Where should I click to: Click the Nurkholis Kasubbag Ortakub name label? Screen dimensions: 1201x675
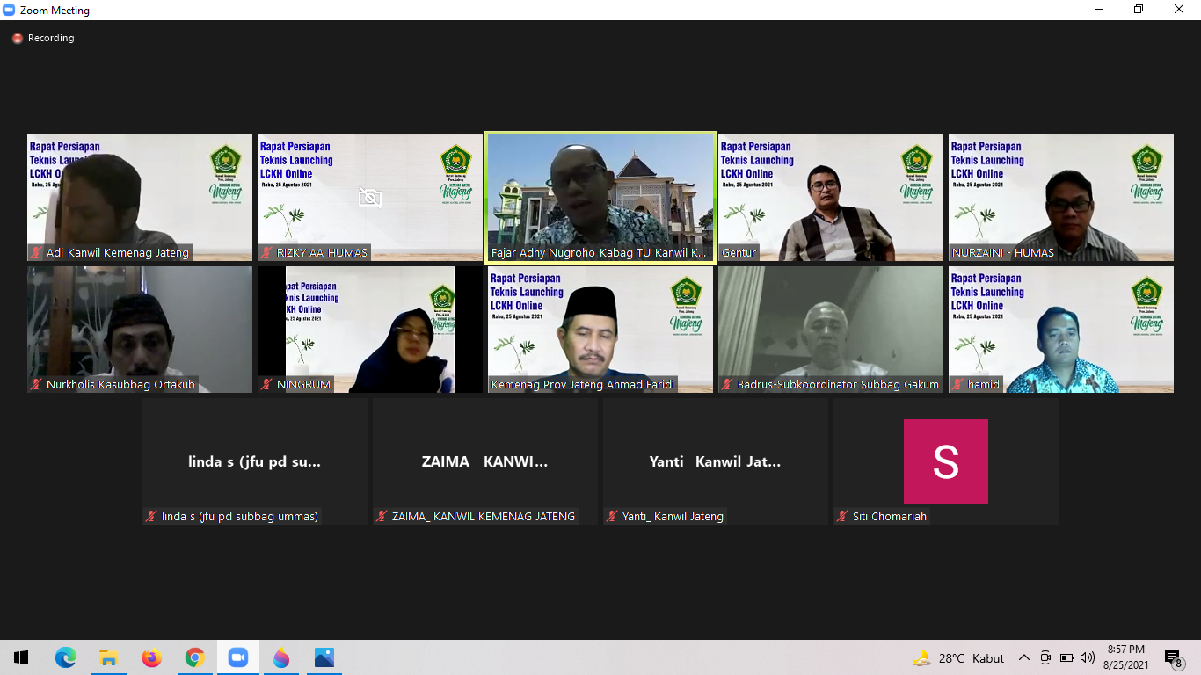(121, 385)
